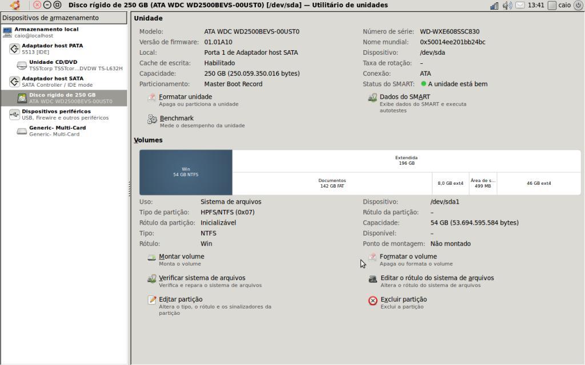This screenshot has height=365, width=585.
Task: Select Unidade CD/DVD entry
Action: (x=64, y=65)
